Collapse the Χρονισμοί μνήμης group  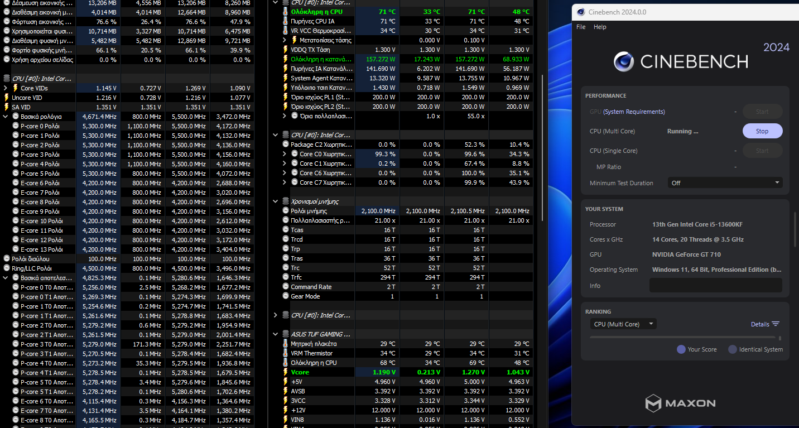(276, 201)
